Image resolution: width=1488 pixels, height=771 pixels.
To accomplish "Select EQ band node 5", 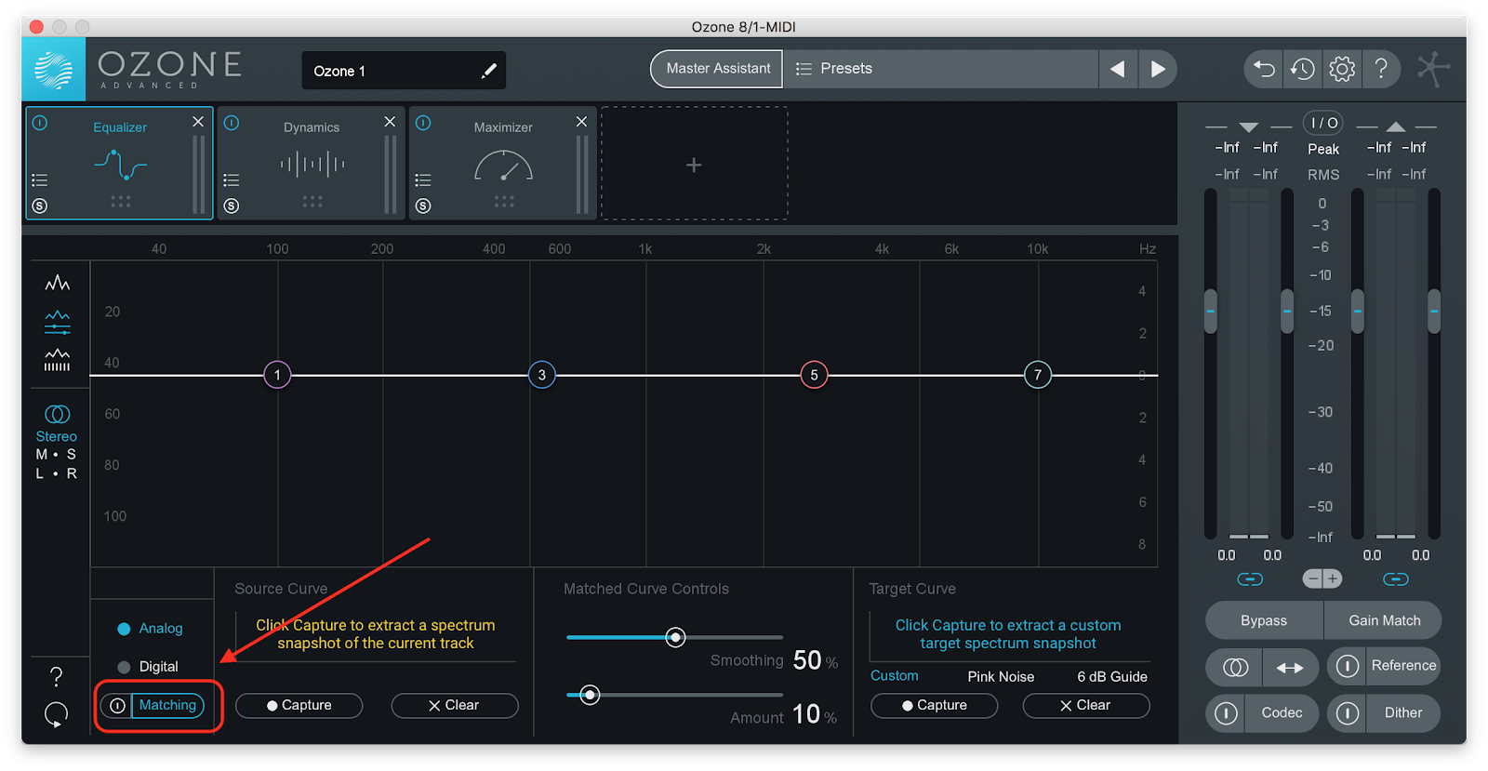I will 814,375.
